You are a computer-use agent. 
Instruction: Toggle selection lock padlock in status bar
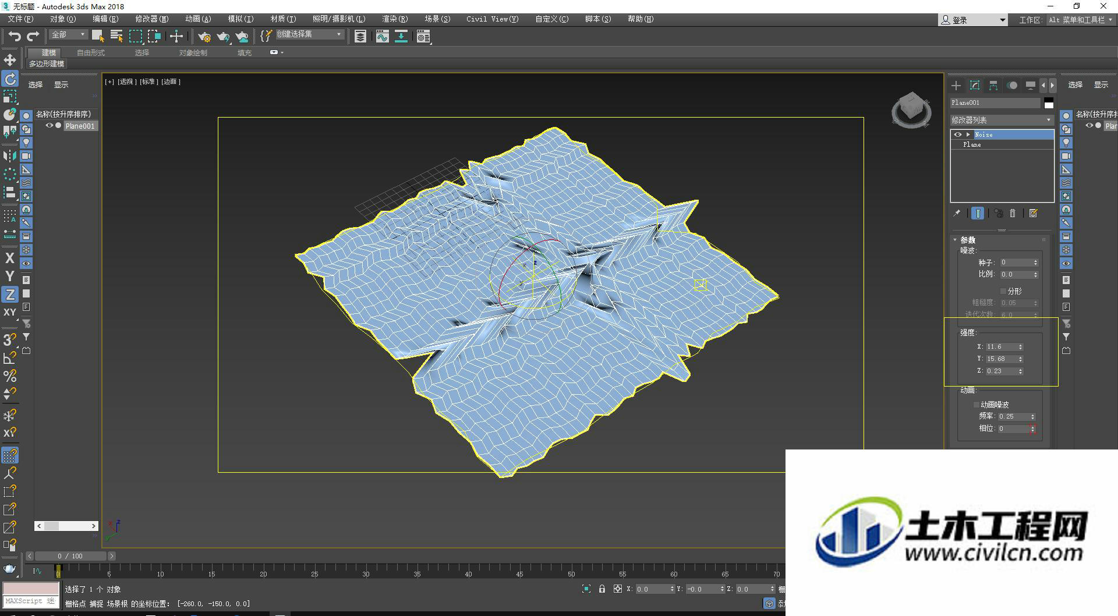click(x=602, y=589)
